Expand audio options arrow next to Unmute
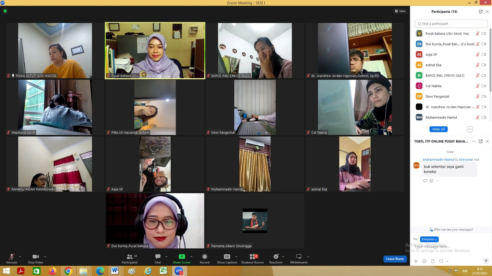The width and height of the screenshot is (492, 276). point(20,257)
